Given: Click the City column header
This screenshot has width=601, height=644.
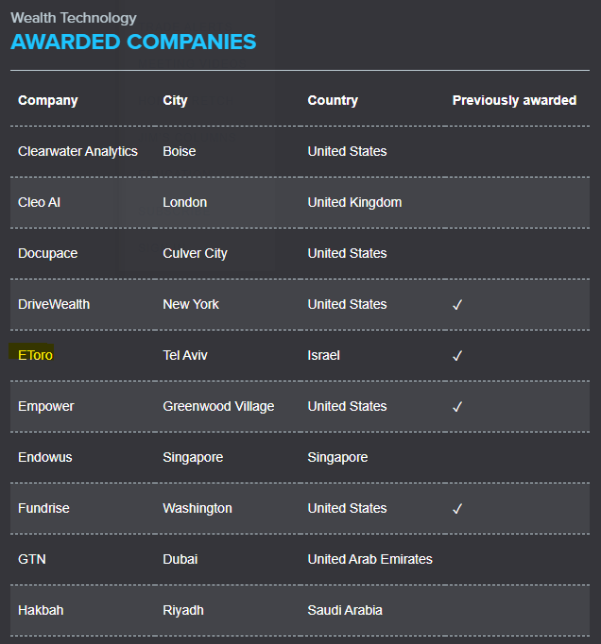Looking at the screenshot, I should tap(175, 100).
